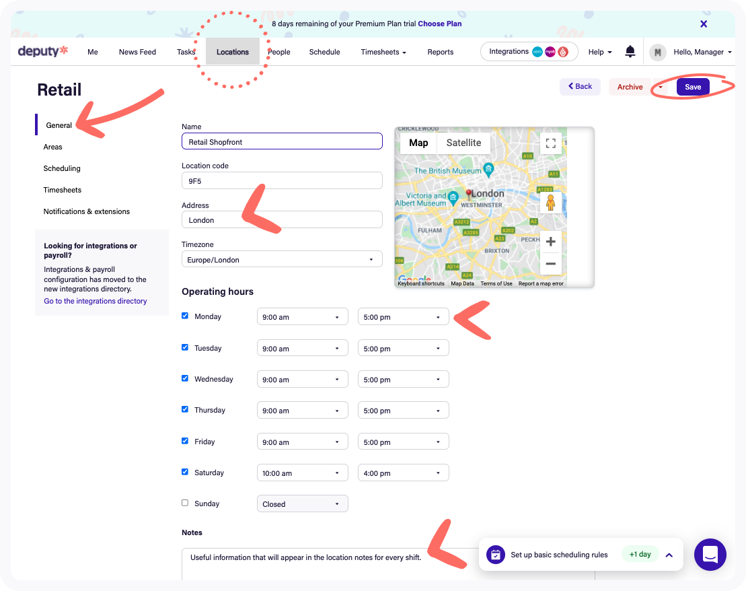The width and height of the screenshot is (746, 591).
Task: Open the chat support bubble icon
Action: [710, 555]
